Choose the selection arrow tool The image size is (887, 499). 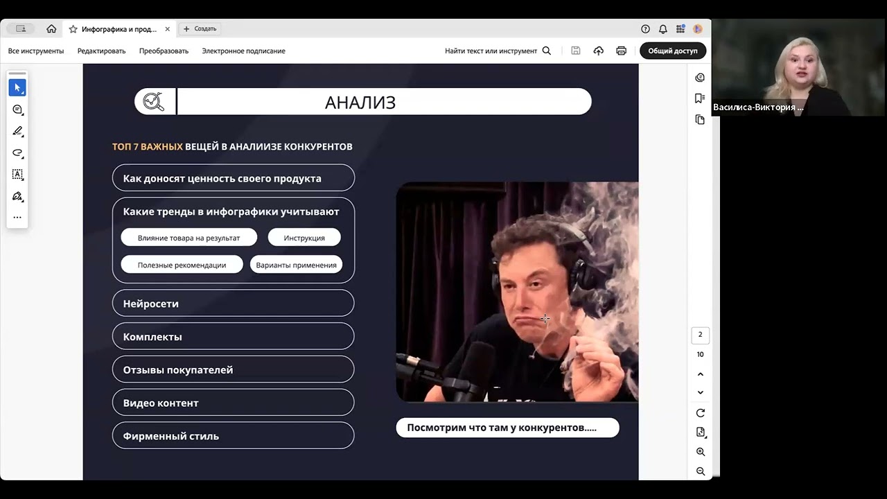pos(17,88)
